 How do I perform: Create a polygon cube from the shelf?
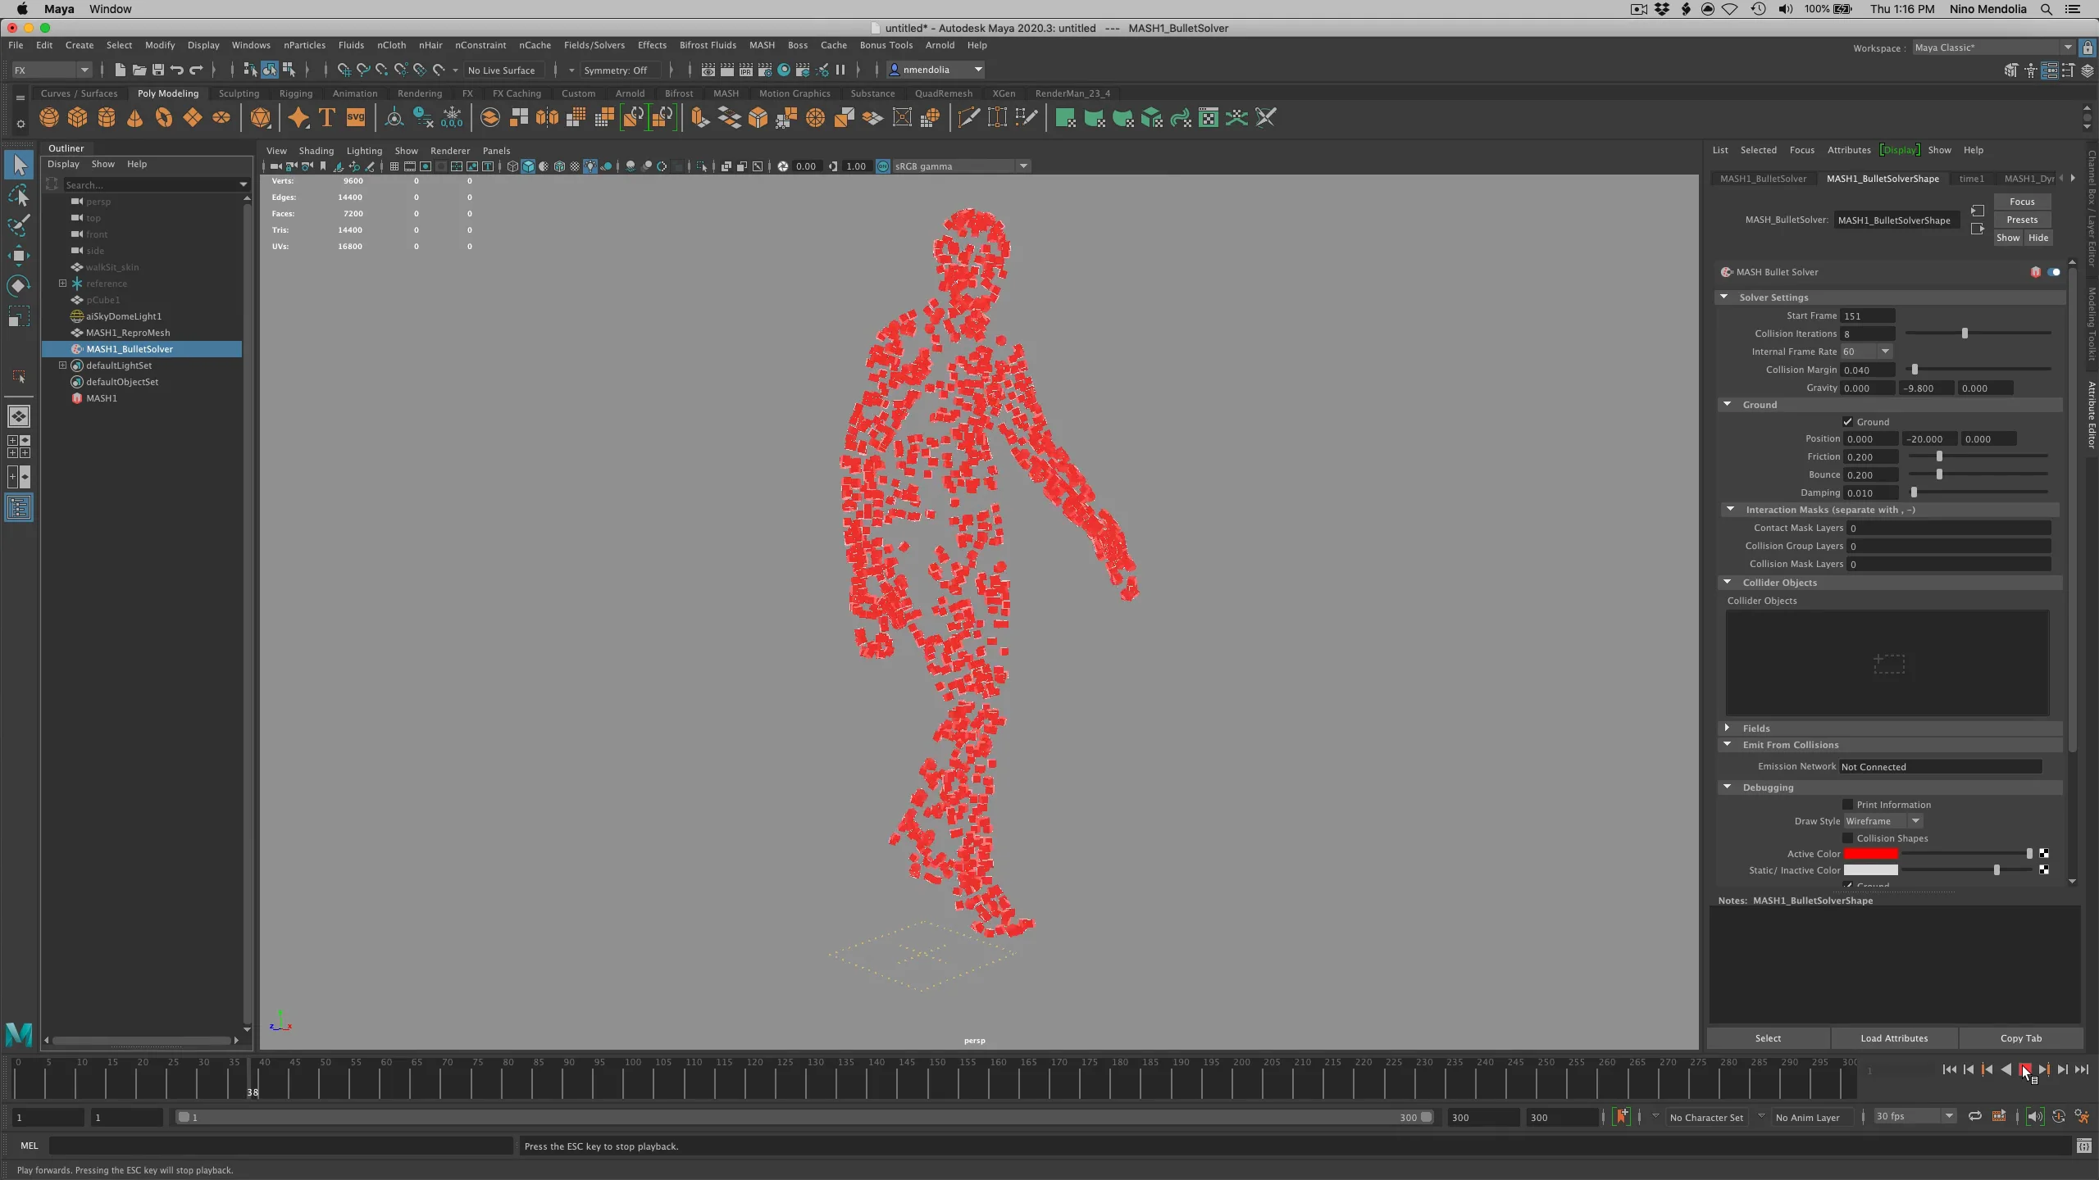pyautogui.click(x=78, y=118)
